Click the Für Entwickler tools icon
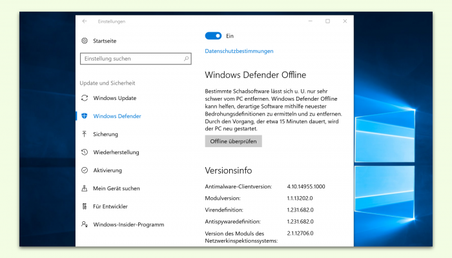This screenshot has height=258, width=452. 85,206
